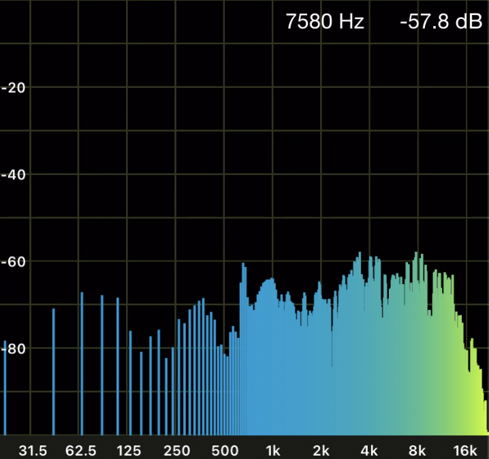Click the -20 dB axis label
The width and height of the screenshot is (489, 459).
click(13, 88)
